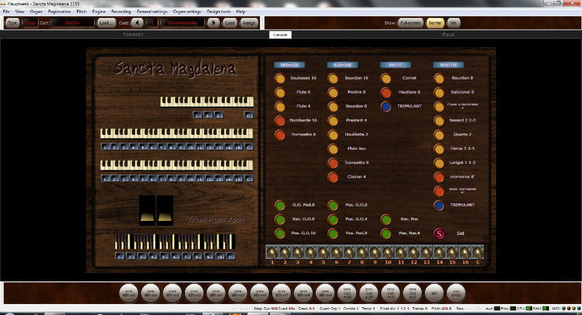Image resolution: width=582 pixels, height=315 pixels.
Task: Enable the G.O. Ped.8 coupler
Action: click(280, 205)
